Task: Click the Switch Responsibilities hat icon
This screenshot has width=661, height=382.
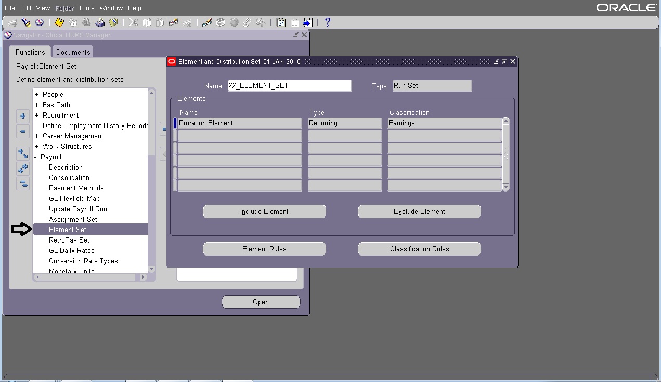Action: click(x=86, y=23)
